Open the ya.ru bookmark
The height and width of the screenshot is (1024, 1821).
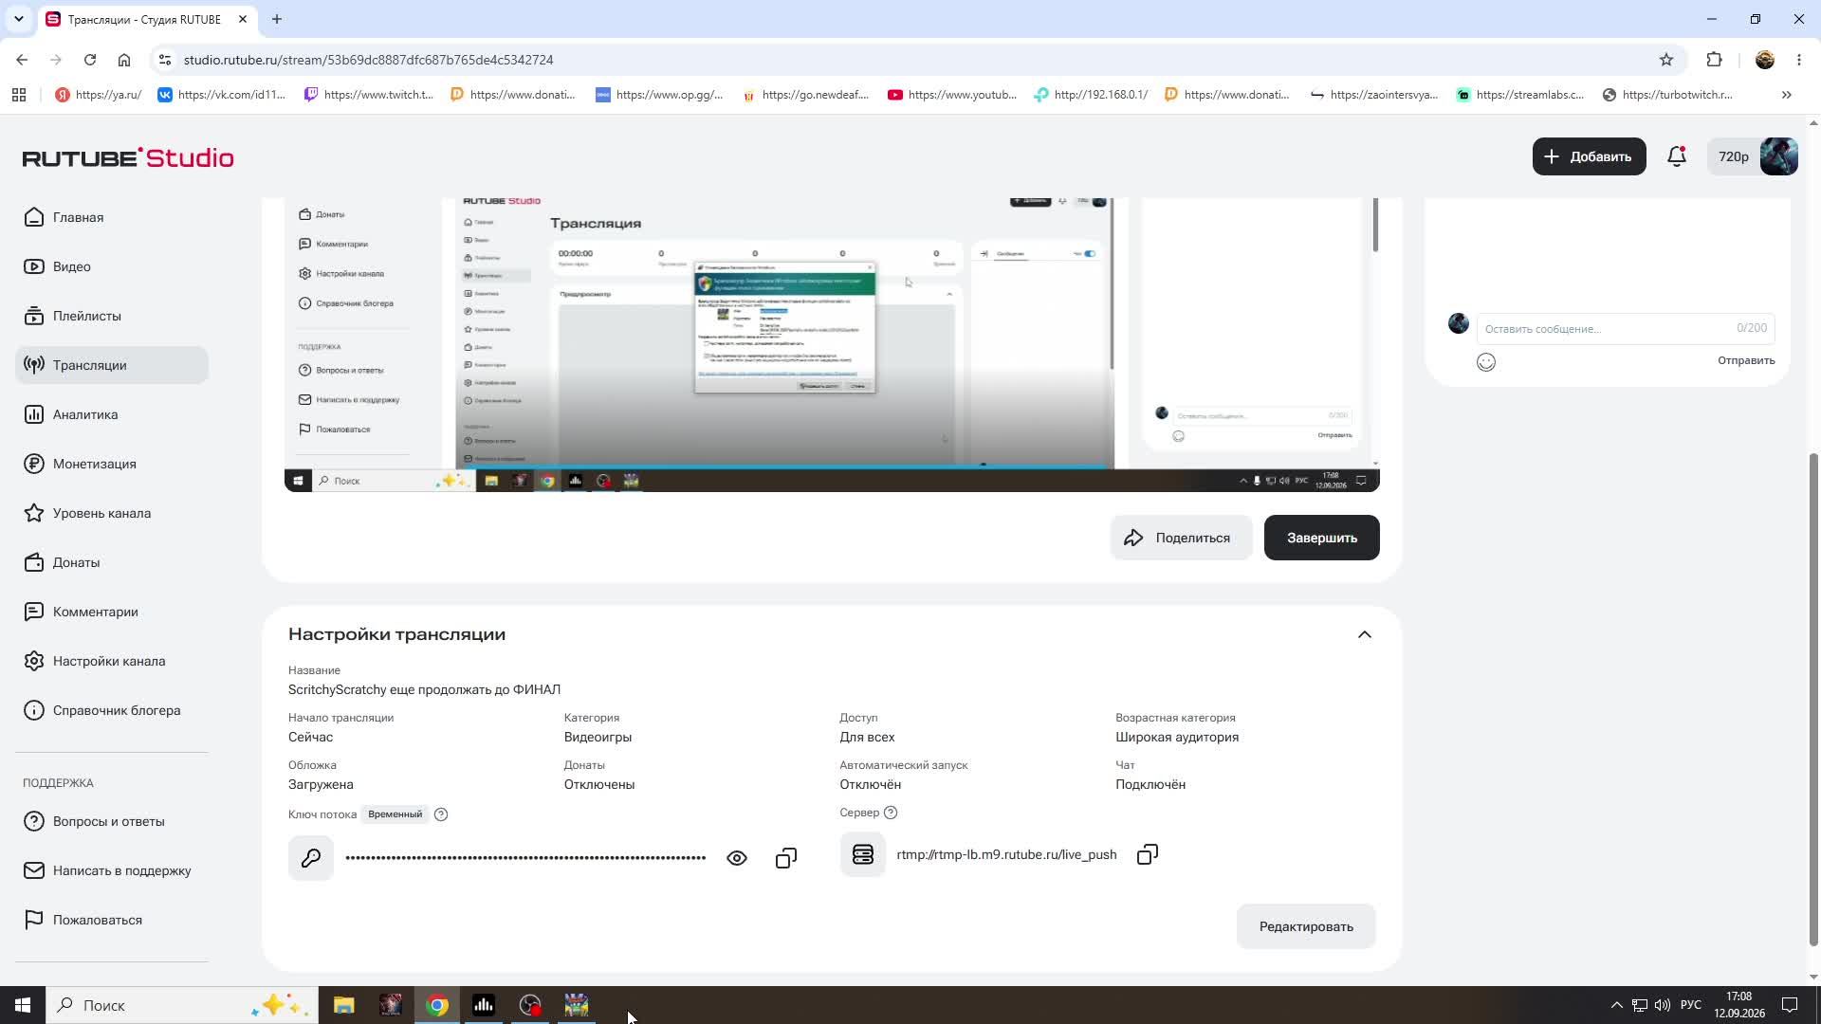[x=99, y=95]
